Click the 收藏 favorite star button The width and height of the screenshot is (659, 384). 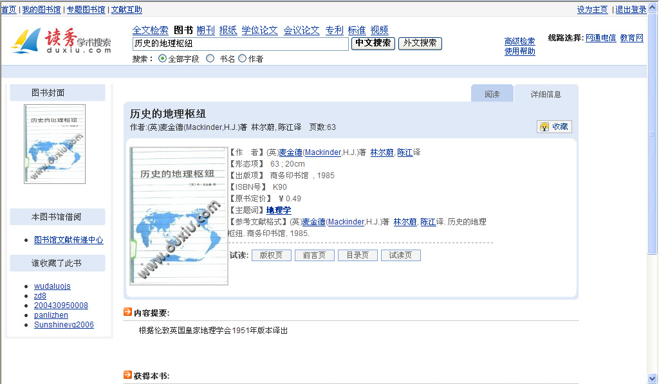tap(554, 127)
